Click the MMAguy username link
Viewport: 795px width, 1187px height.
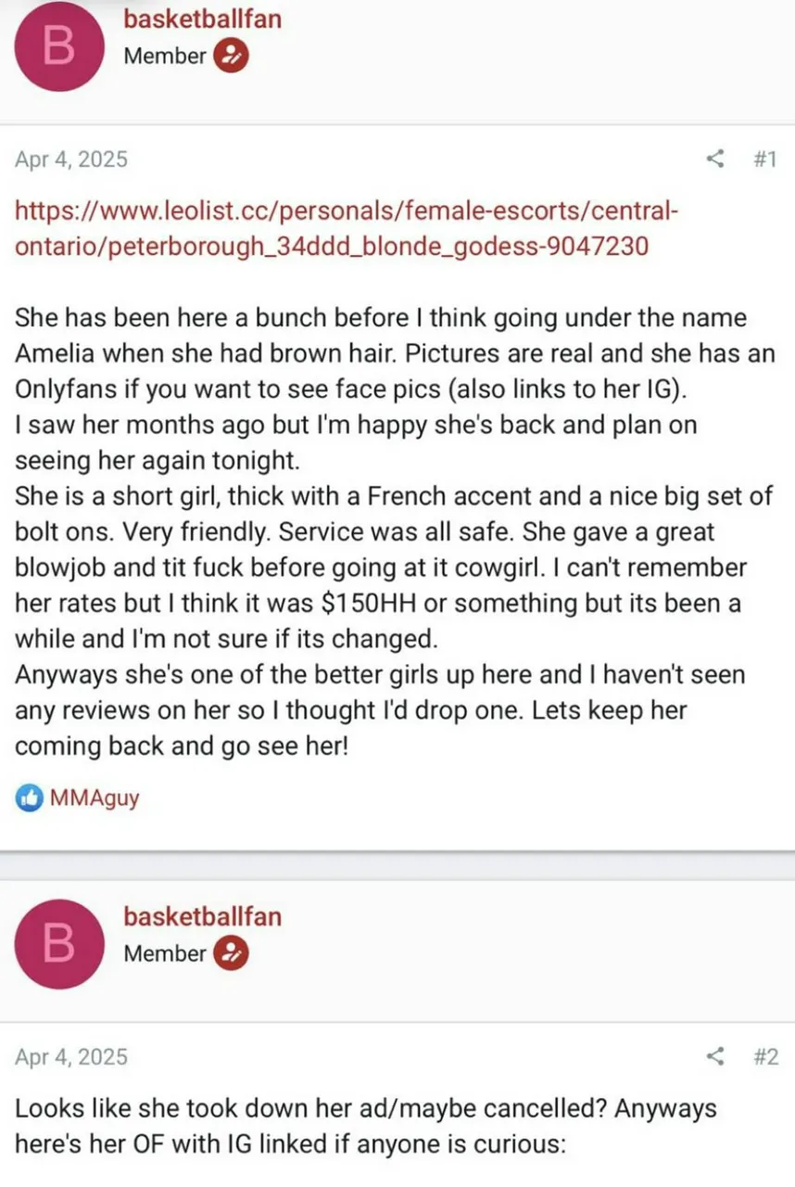(94, 798)
